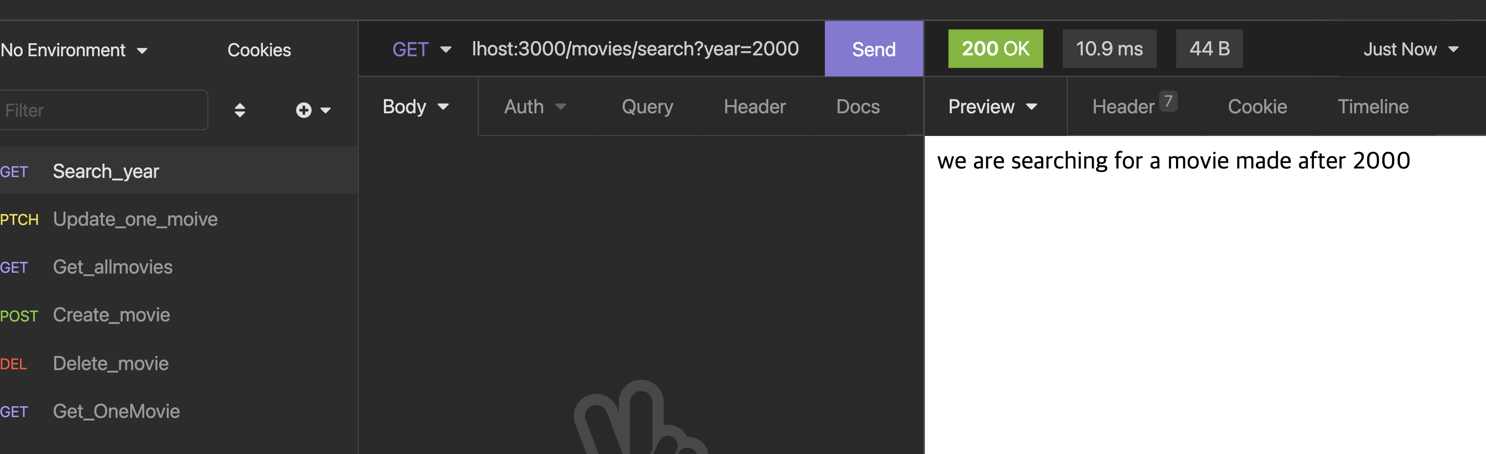Open the Docs tab
1486x454 pixels.
pyautogui.click(x=858, y=107)
